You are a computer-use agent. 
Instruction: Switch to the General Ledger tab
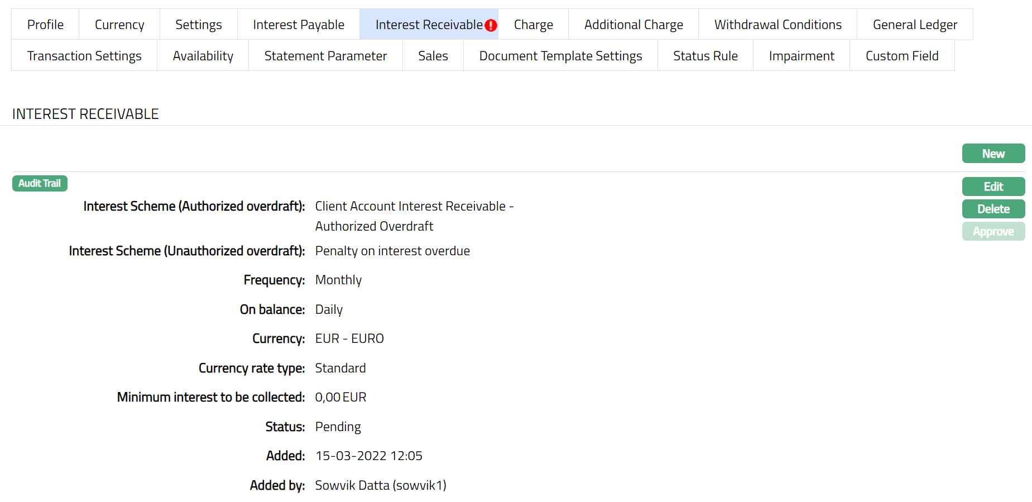click(x=915, y=25)
